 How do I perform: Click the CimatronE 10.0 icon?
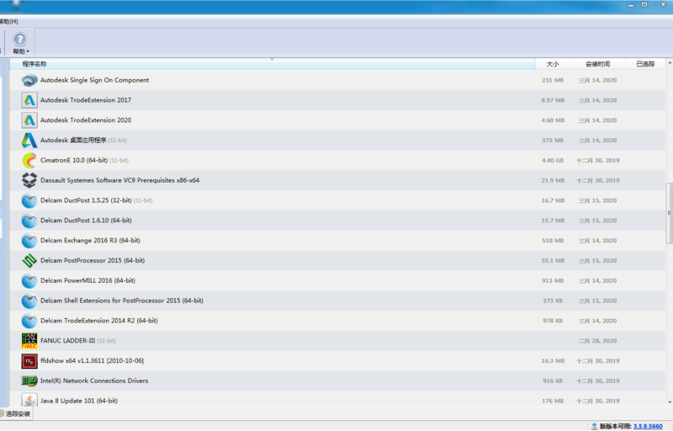(29, 161)
